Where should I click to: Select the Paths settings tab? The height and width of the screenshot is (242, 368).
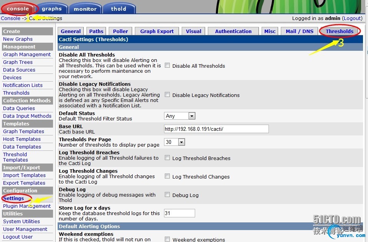96,31
